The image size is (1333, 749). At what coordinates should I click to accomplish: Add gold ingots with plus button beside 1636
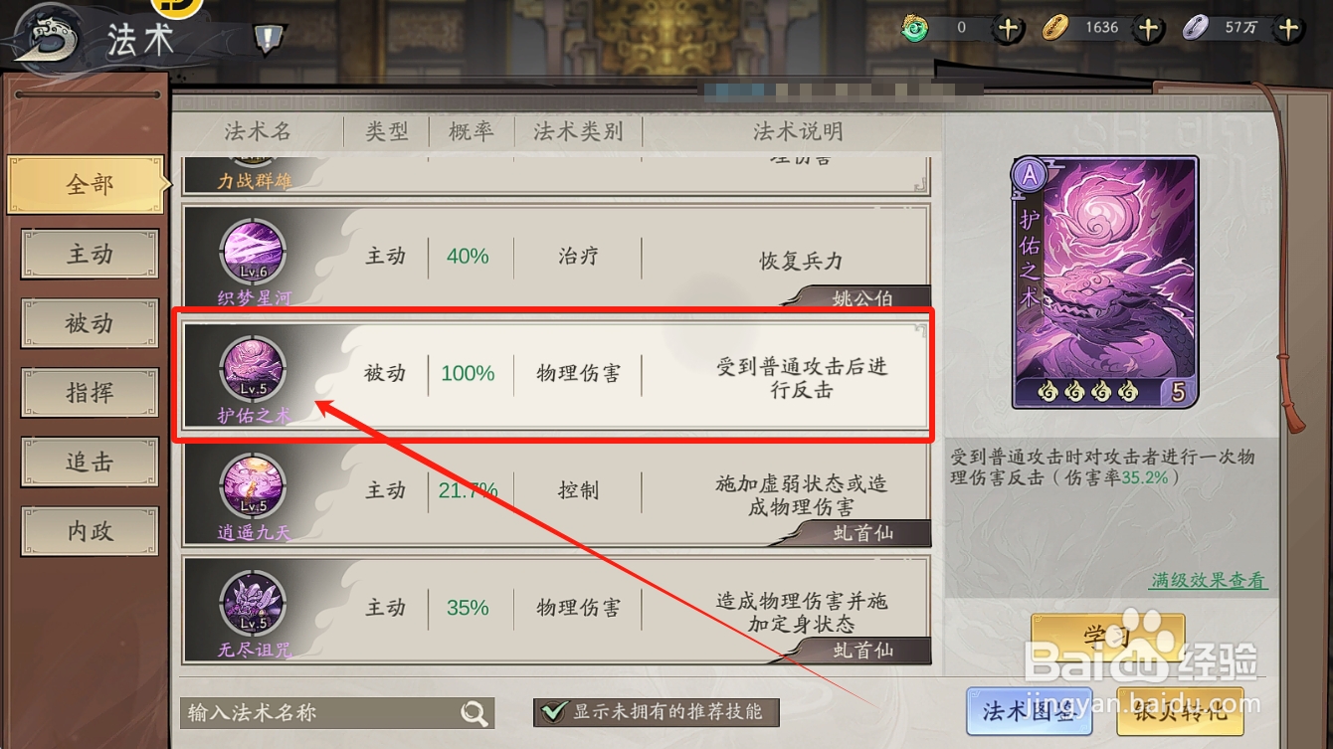pyautogui.click(x=1149, y=28)
